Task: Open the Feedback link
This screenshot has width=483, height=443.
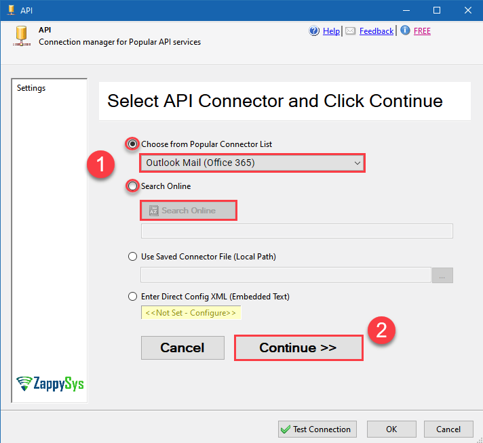Action: click(376, 31)
